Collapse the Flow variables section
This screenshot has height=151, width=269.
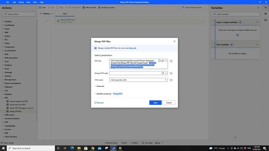point(257,45)
